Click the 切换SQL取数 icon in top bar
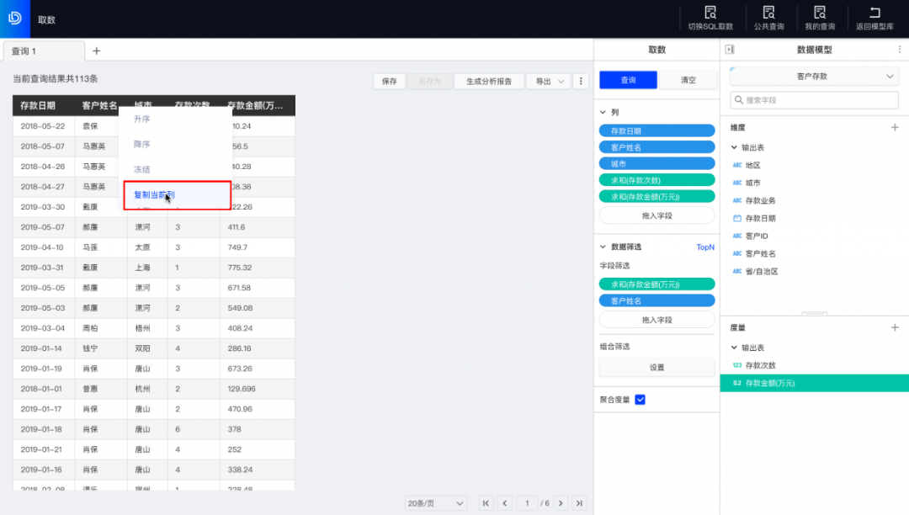This screenshot has height=515, width=909. point(710,13)
